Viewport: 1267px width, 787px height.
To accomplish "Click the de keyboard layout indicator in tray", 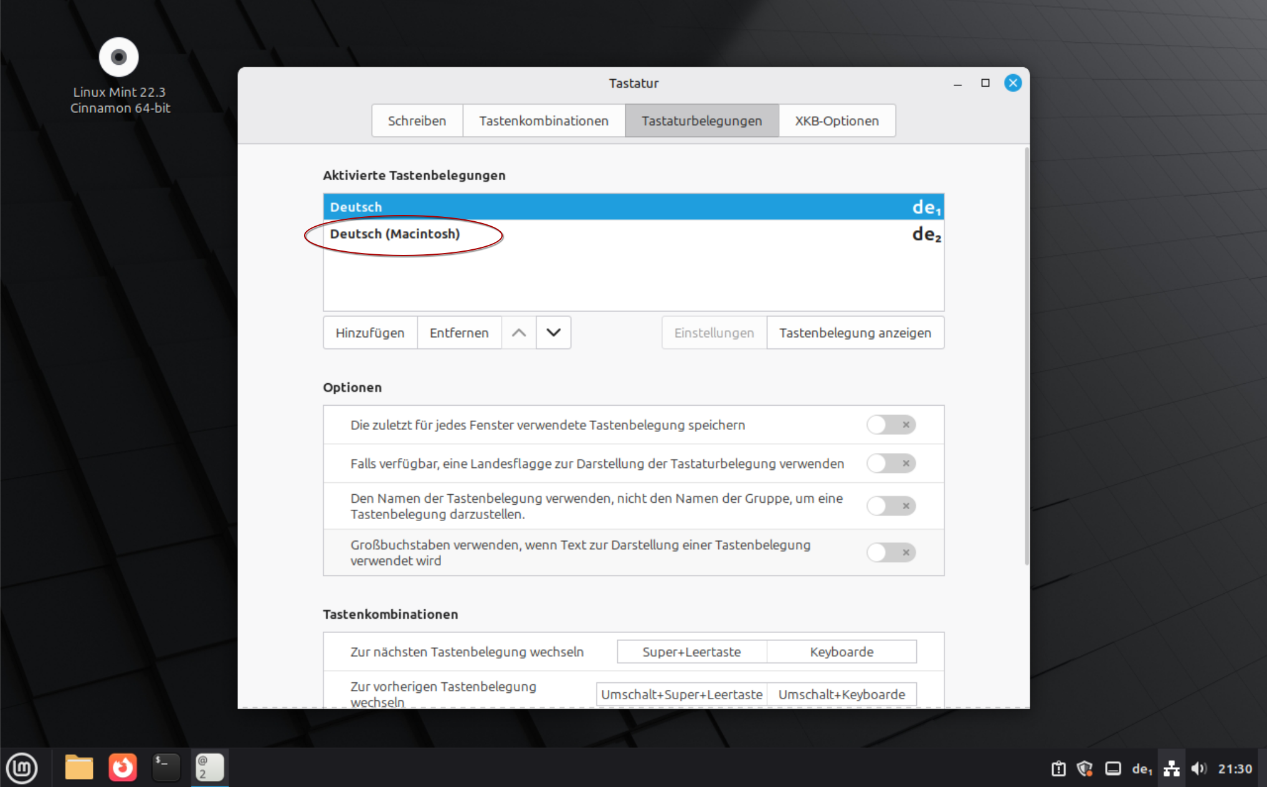I will [1141, 769].
